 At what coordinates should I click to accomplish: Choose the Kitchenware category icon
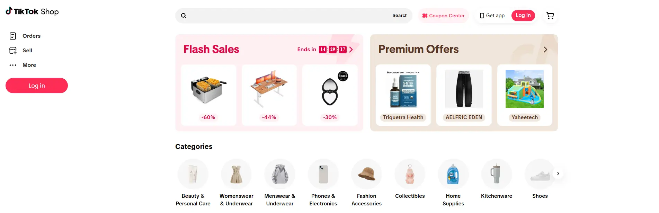pos(496,174)
